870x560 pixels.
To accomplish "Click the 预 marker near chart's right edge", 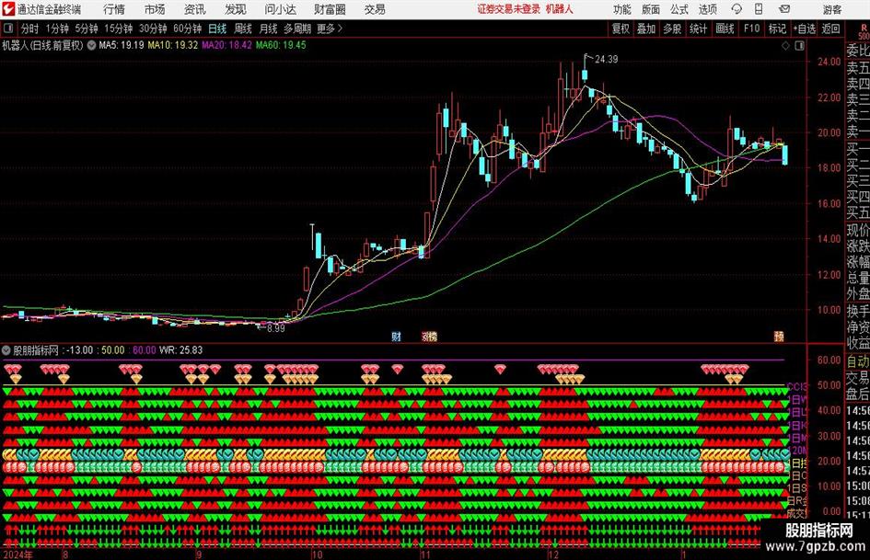I will pyautogui.click(x=779, y=336).
